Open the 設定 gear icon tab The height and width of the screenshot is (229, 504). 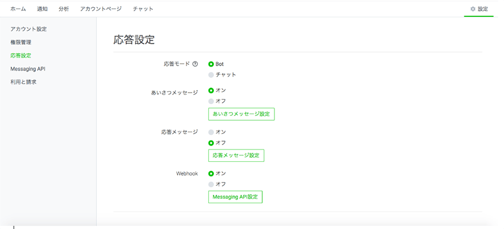tap(479, 9)
